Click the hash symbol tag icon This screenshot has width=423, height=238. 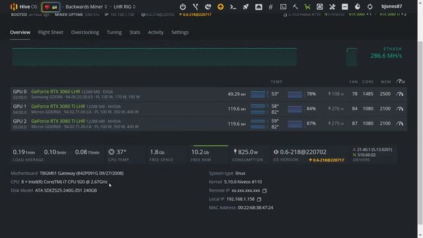270,7
